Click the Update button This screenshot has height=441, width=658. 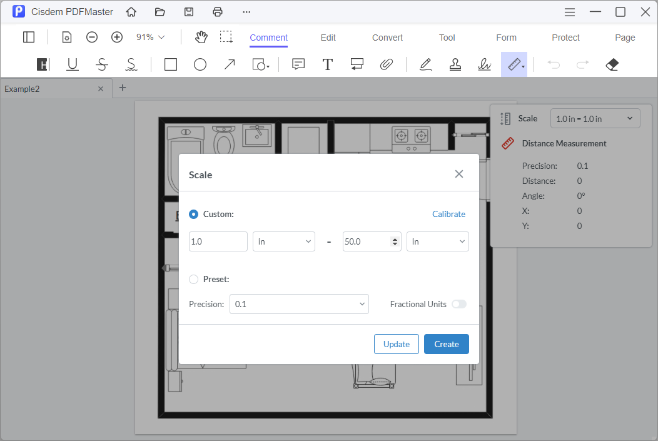(x=397, y=344)
